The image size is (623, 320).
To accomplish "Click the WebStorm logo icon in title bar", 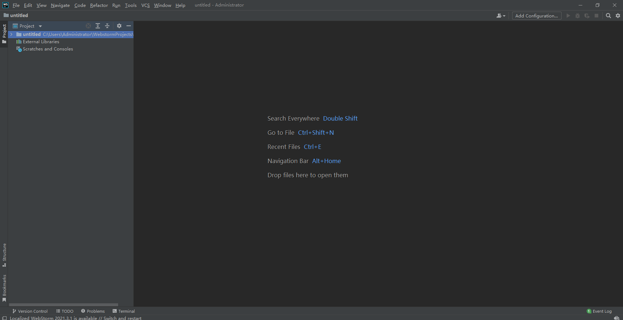I will point(5,5).
